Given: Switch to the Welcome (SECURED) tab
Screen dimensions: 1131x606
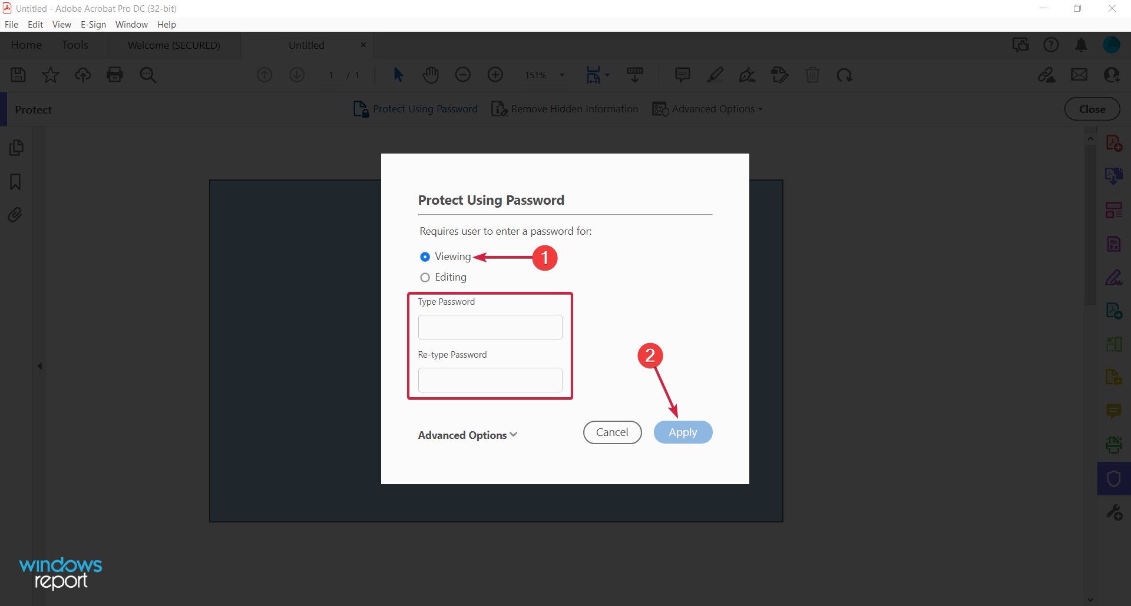Looking at the screenshot, I should 174,45.
